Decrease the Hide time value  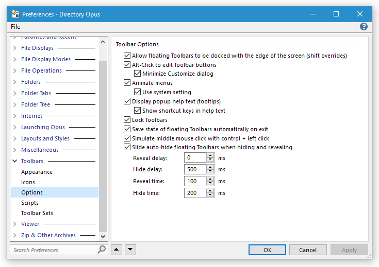[210, 195]
